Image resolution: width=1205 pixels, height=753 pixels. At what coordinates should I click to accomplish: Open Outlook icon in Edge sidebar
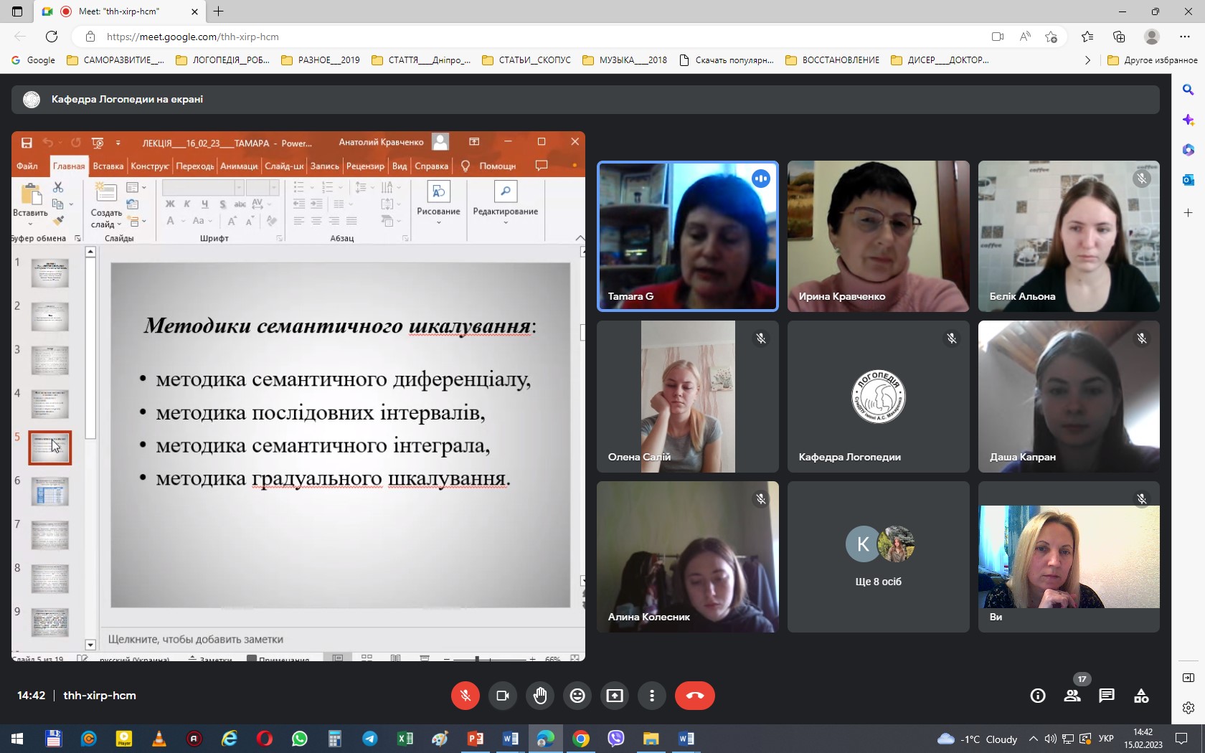(1189, 180)
